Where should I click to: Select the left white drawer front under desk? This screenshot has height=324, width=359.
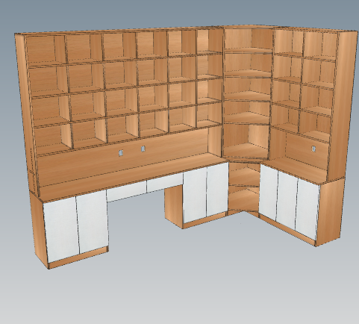[x=126, y=192]
